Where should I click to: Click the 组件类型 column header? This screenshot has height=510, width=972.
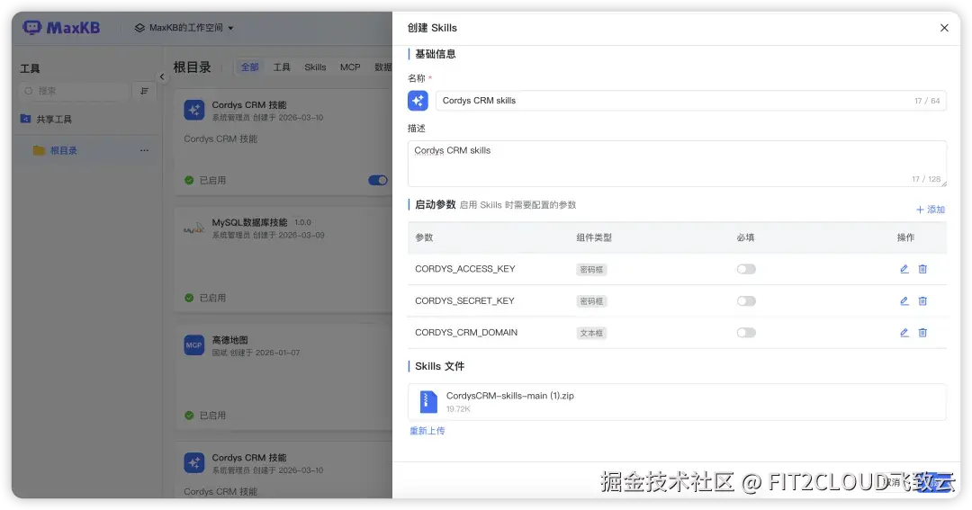coord(594,237)
